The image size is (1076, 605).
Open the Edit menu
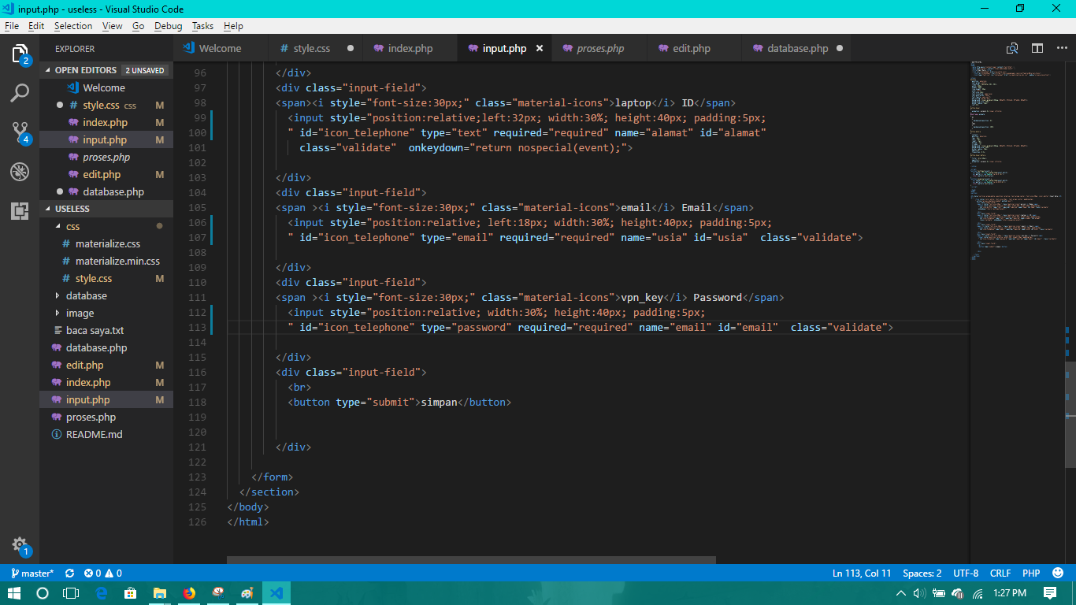36,26
